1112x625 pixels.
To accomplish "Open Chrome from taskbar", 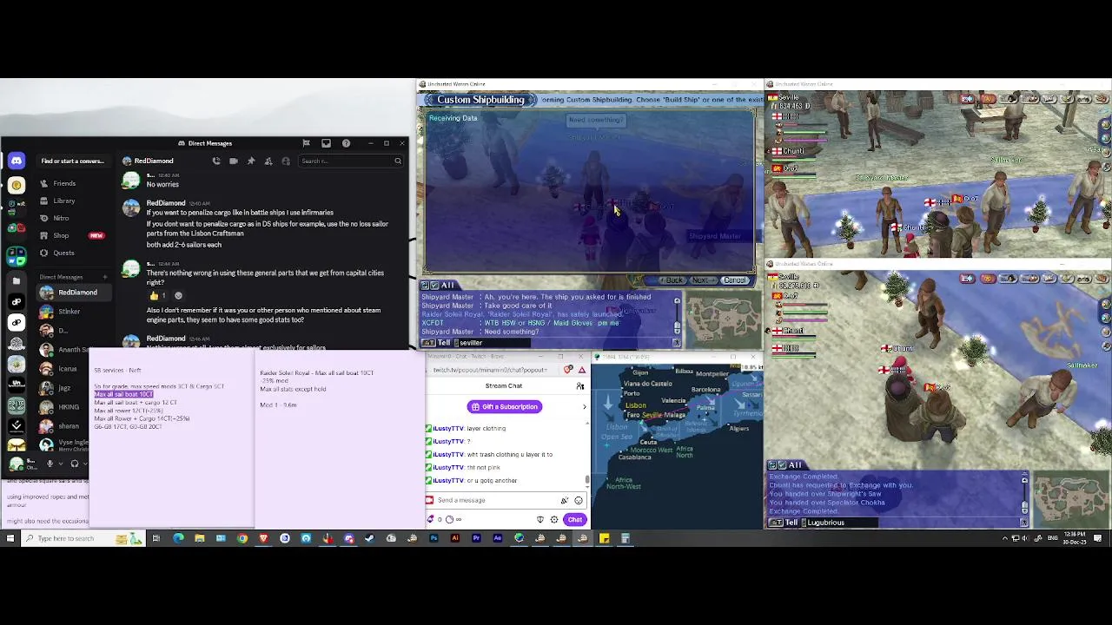I will (242, 538).
